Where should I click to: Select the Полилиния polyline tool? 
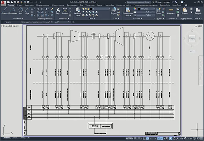pyautogui.click(x=13, y=11)
